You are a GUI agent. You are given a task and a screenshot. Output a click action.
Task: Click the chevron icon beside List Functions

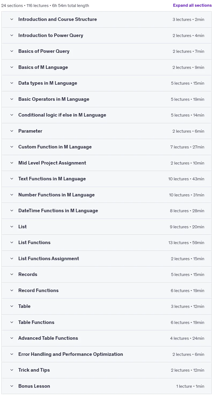pos(12,242)
